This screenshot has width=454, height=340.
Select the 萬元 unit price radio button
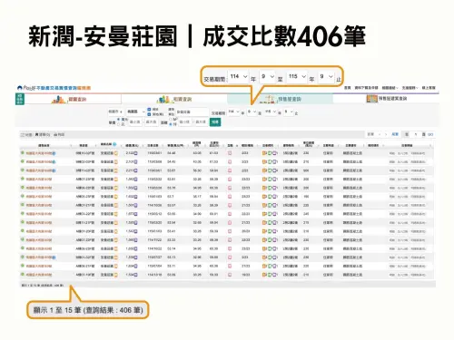click(x=118, y=120)
